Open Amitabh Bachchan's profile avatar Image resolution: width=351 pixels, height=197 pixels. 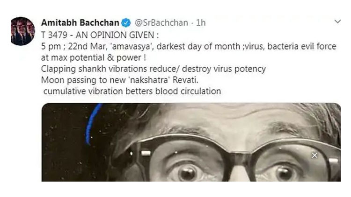22,31
